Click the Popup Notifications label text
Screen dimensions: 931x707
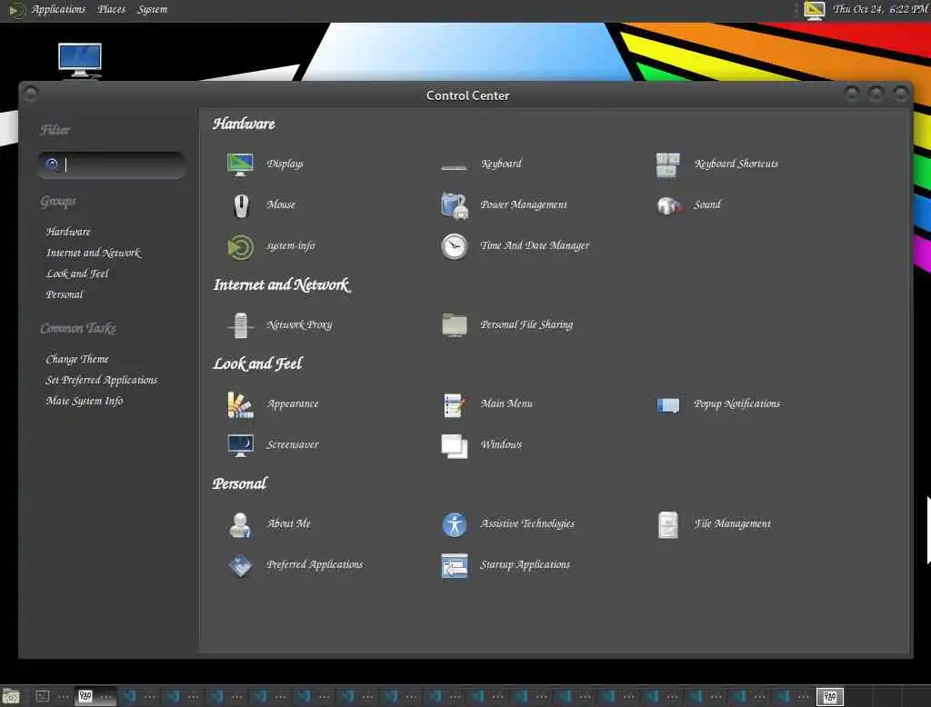(736, 403)
